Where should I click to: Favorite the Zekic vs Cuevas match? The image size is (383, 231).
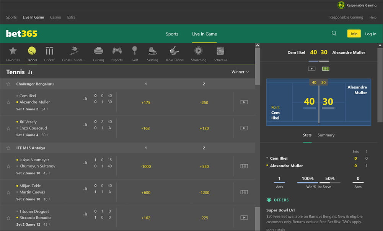8,192
